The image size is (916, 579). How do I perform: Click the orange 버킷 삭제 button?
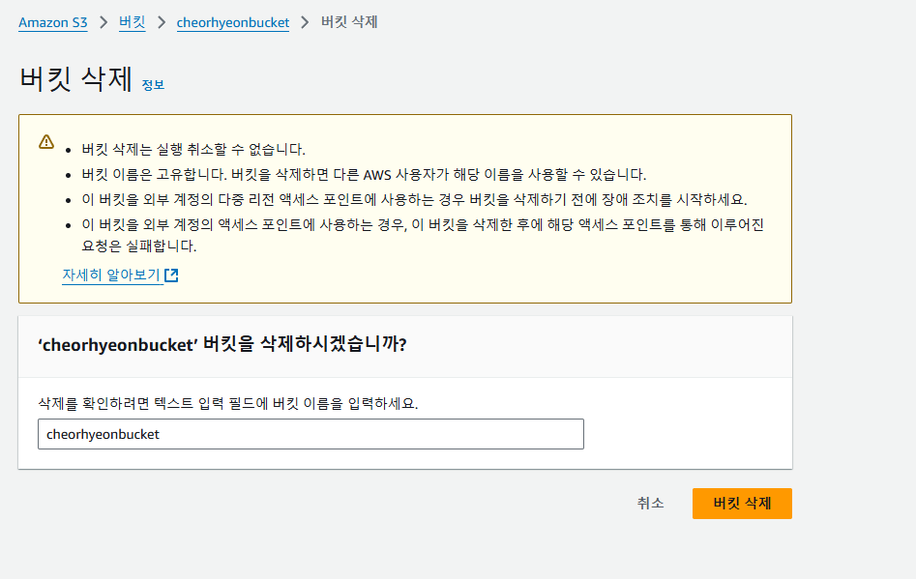coord(742,504)
